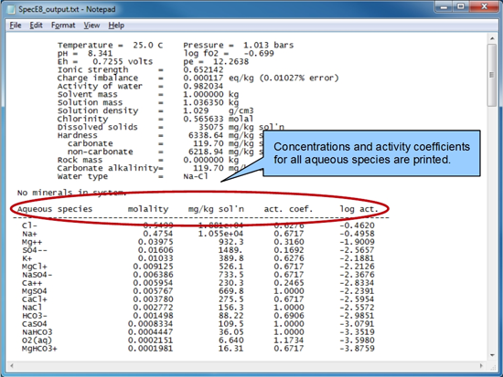
Task: Click the Activity of water value 0.982034
Action: [203, 86]
